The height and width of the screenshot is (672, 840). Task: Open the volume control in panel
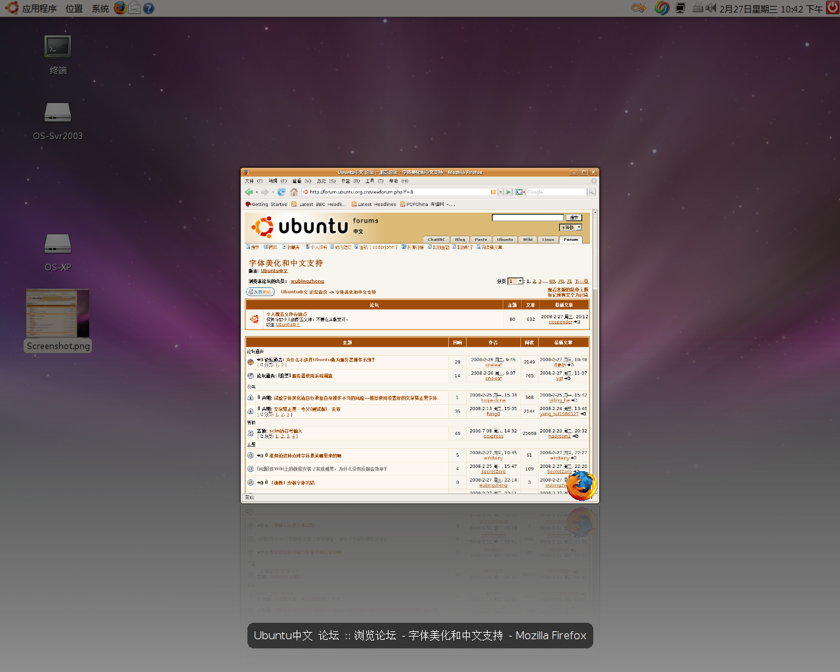point(711,8)
